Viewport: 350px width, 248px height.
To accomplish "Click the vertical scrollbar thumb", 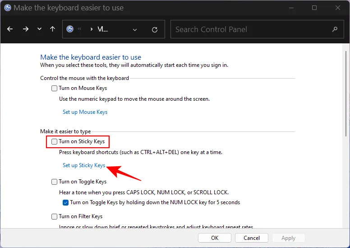I will tap(346, 94).
